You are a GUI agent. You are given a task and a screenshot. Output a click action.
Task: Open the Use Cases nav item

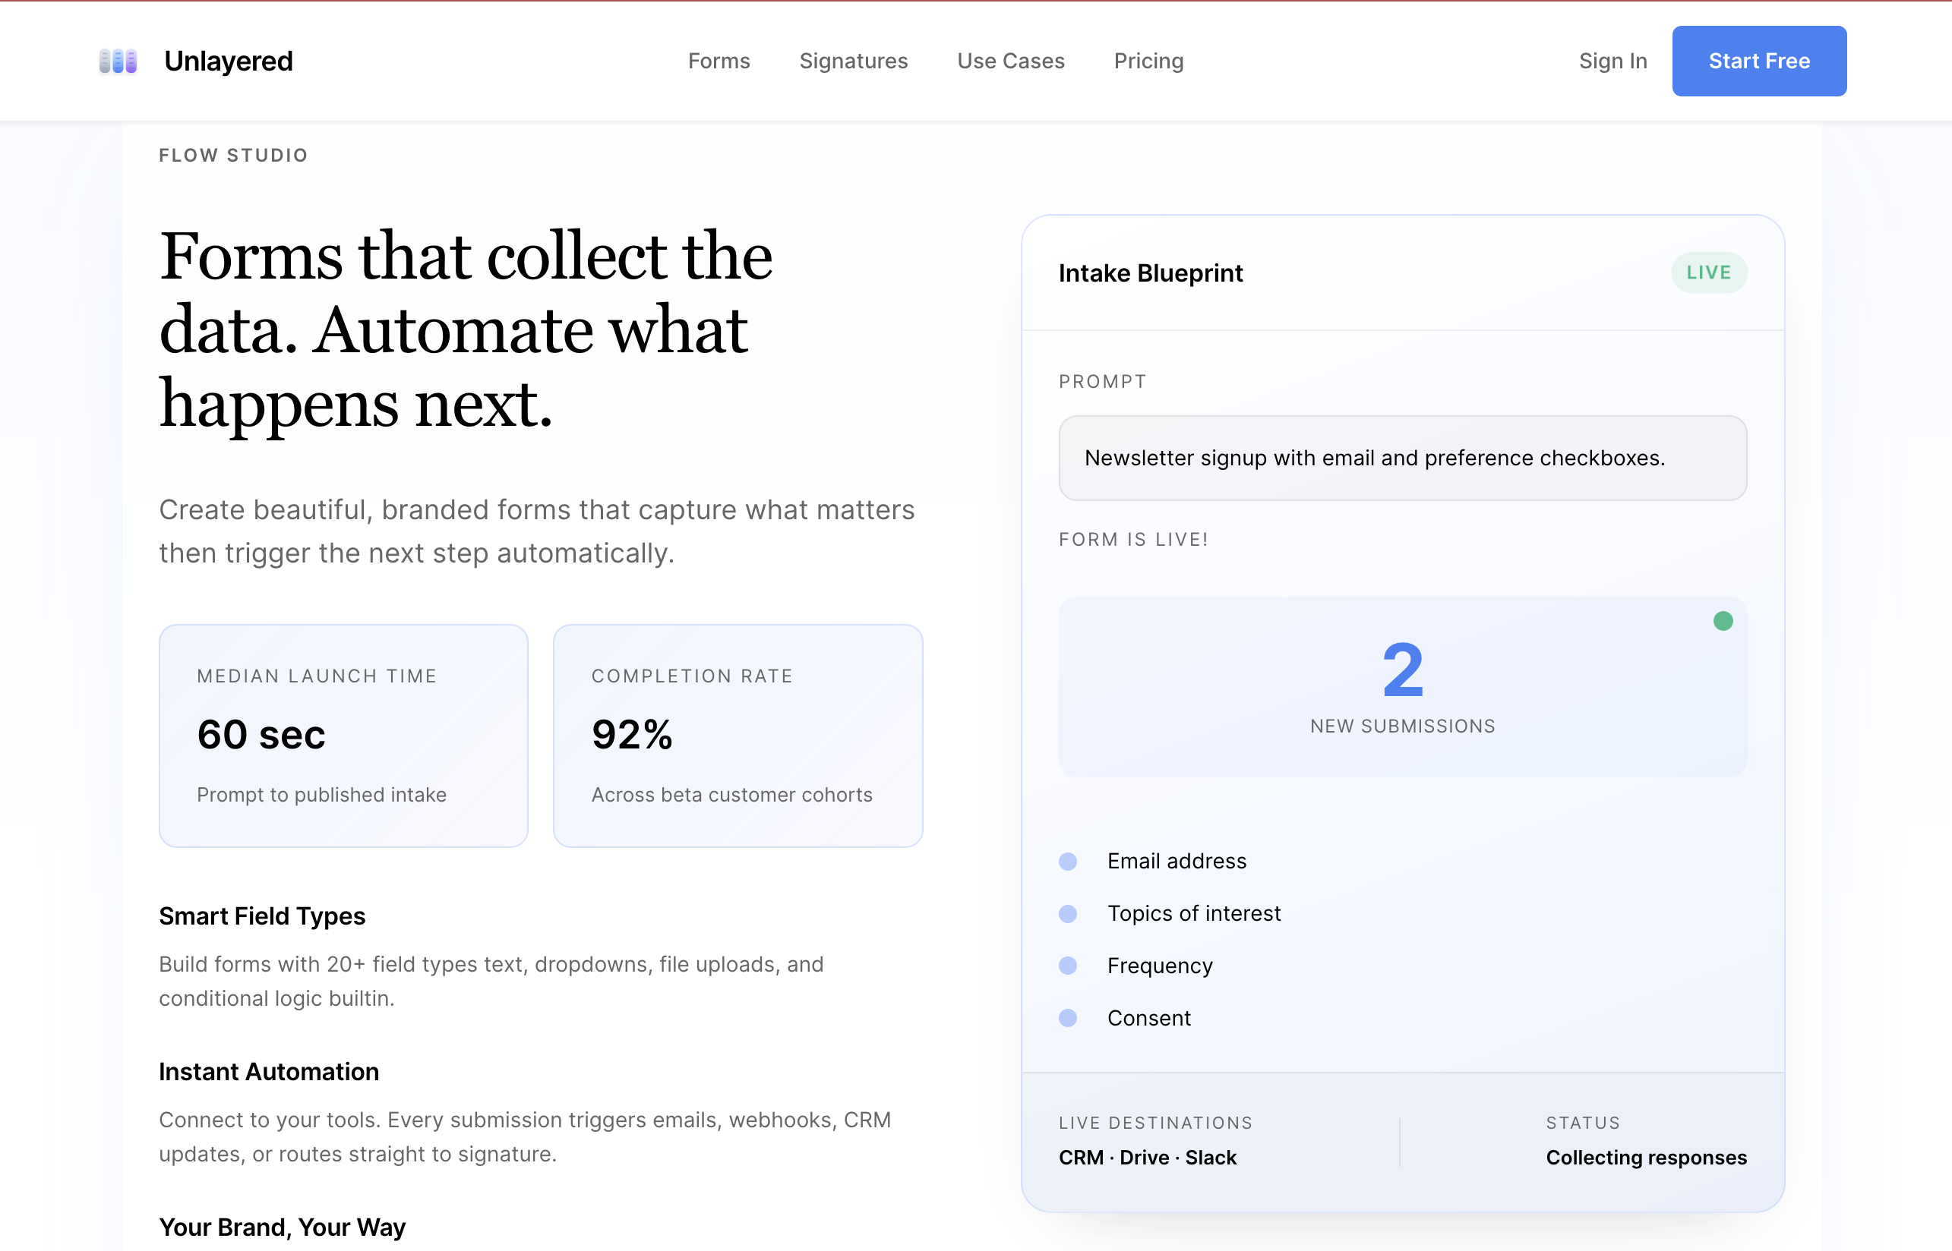(x=1010, y=61)
